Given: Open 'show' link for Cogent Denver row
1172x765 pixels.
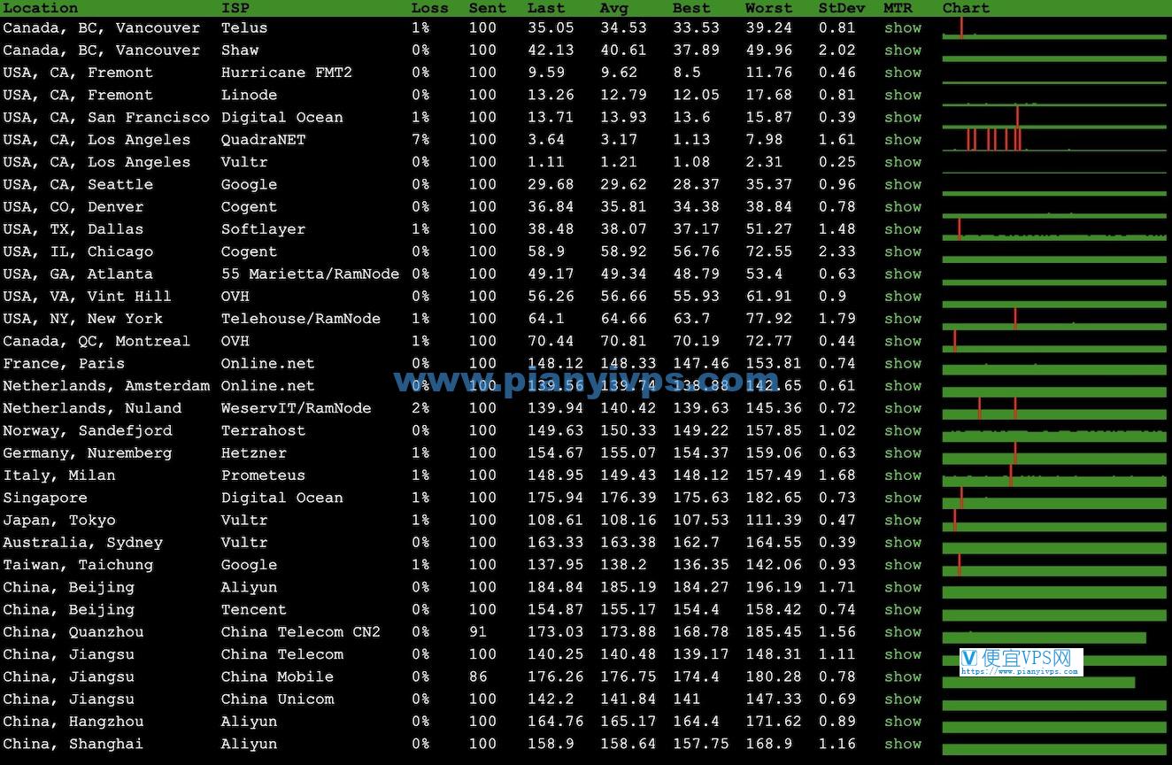Looking at the screenshot, I should pos(903,206).
